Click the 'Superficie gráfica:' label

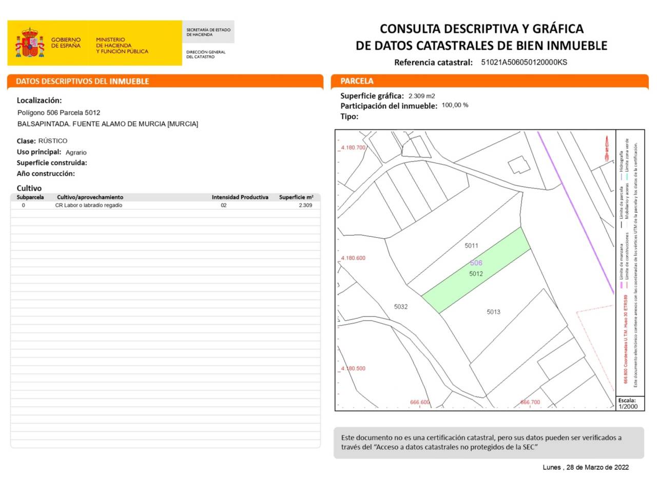tap(372, 96)
